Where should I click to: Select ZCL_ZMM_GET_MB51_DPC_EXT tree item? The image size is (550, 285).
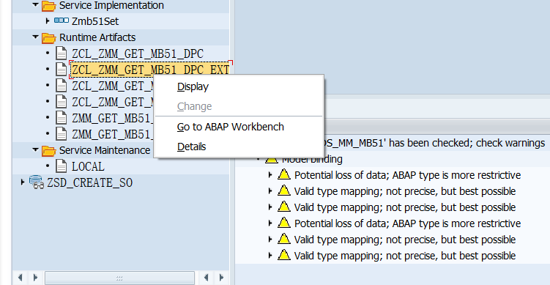coord(150,70)
